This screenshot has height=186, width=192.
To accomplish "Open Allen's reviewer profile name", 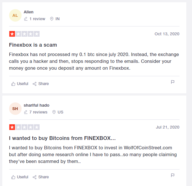I will pyautogui.click(x=28, y=12).
